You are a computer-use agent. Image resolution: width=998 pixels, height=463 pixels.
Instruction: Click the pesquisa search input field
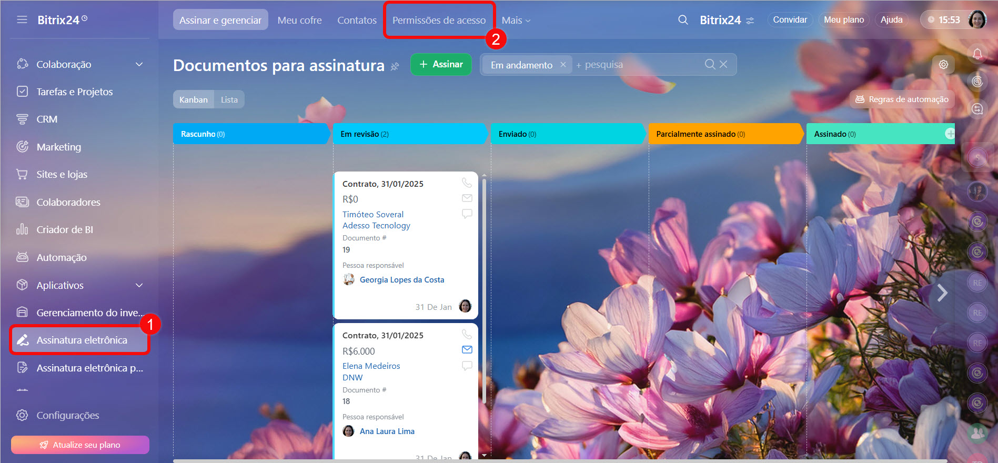point(637,64)
